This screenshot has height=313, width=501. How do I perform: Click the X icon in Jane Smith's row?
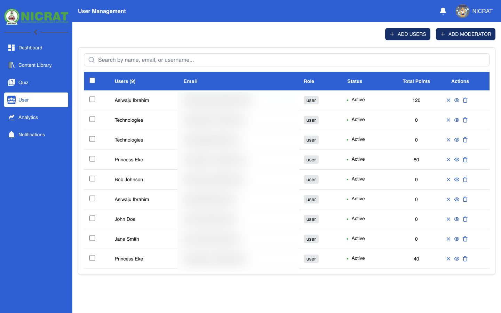[448, 239]
